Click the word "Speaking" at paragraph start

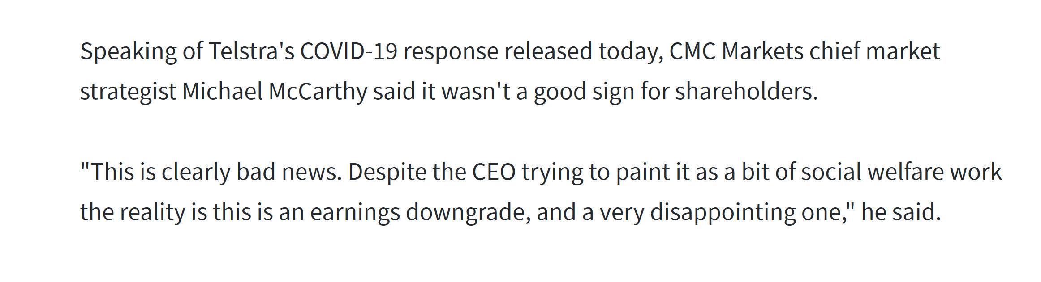129,52
